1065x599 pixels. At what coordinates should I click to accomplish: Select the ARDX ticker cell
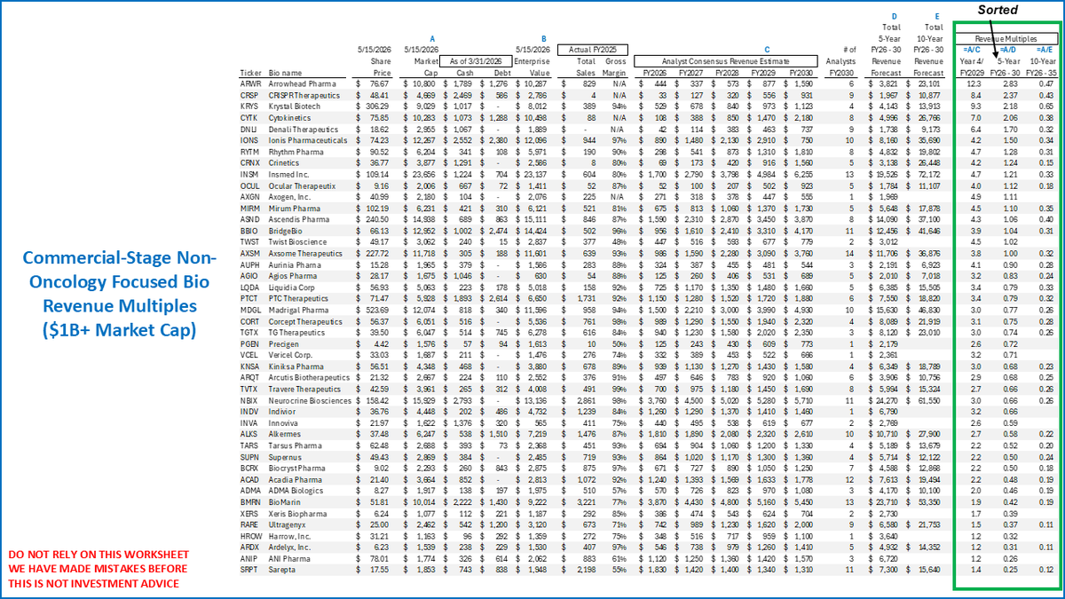click(x=249, y=548)
